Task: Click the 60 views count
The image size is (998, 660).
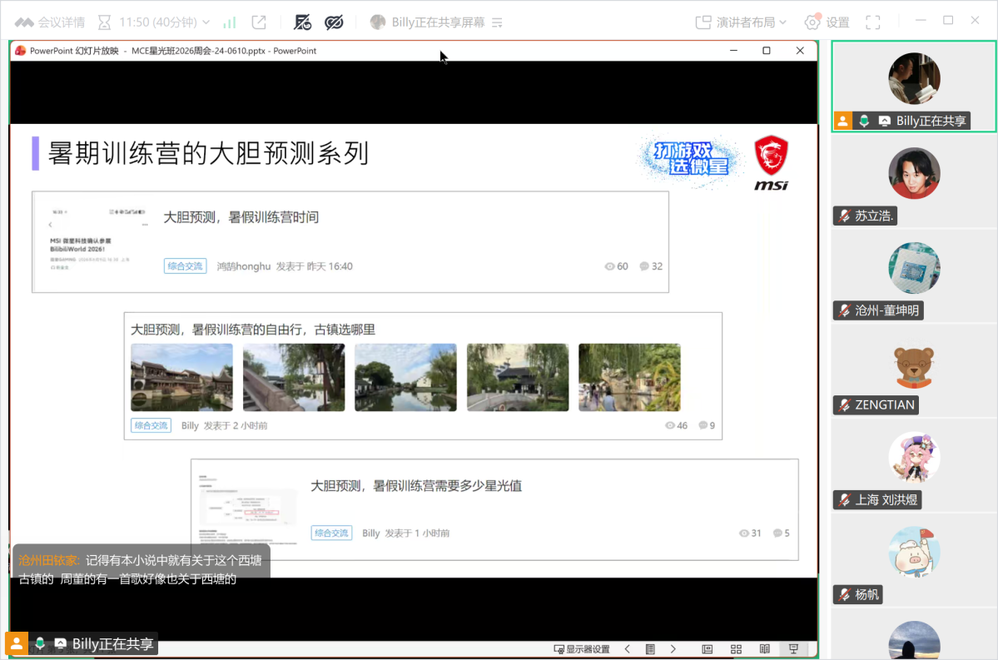Action: click(616, 266)
